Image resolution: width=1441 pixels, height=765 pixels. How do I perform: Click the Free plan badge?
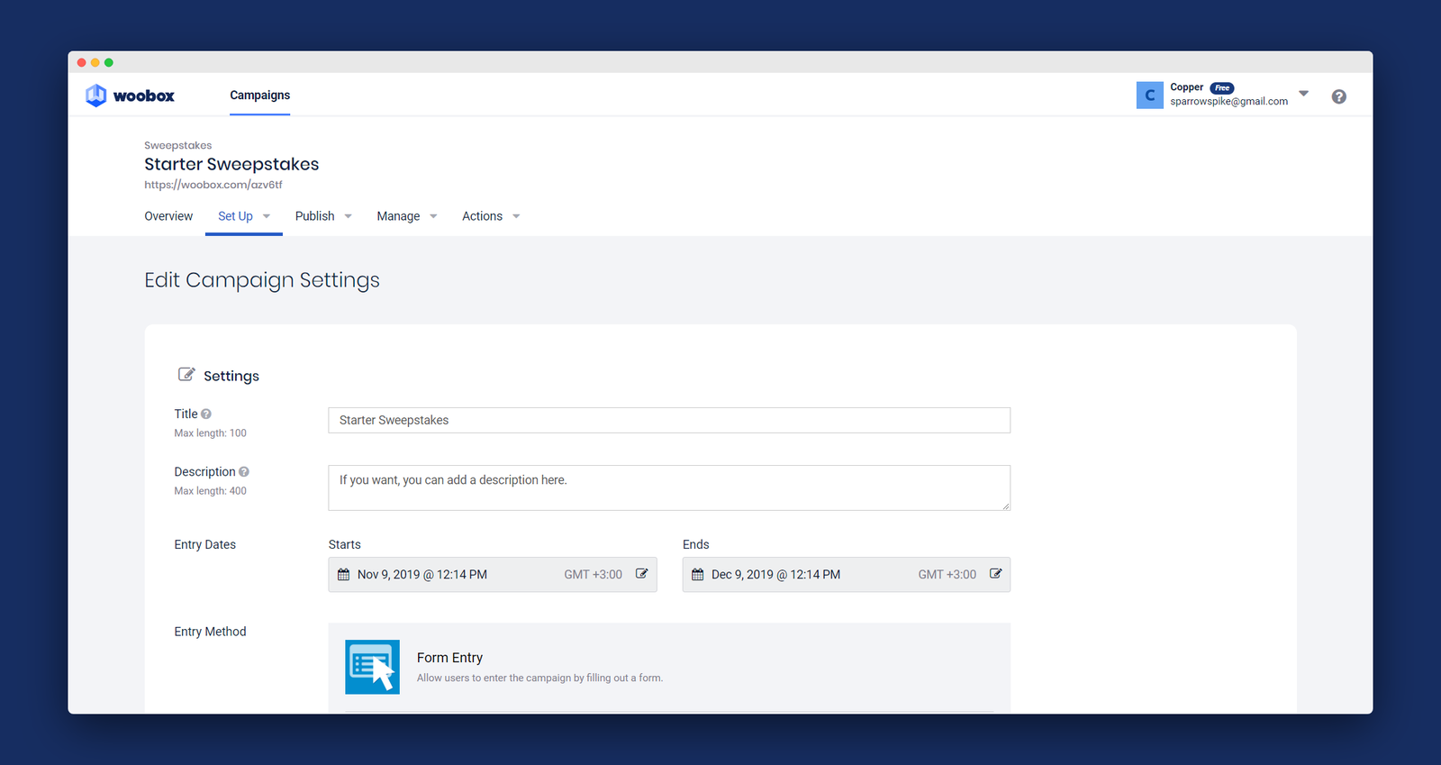(1222, 87)
